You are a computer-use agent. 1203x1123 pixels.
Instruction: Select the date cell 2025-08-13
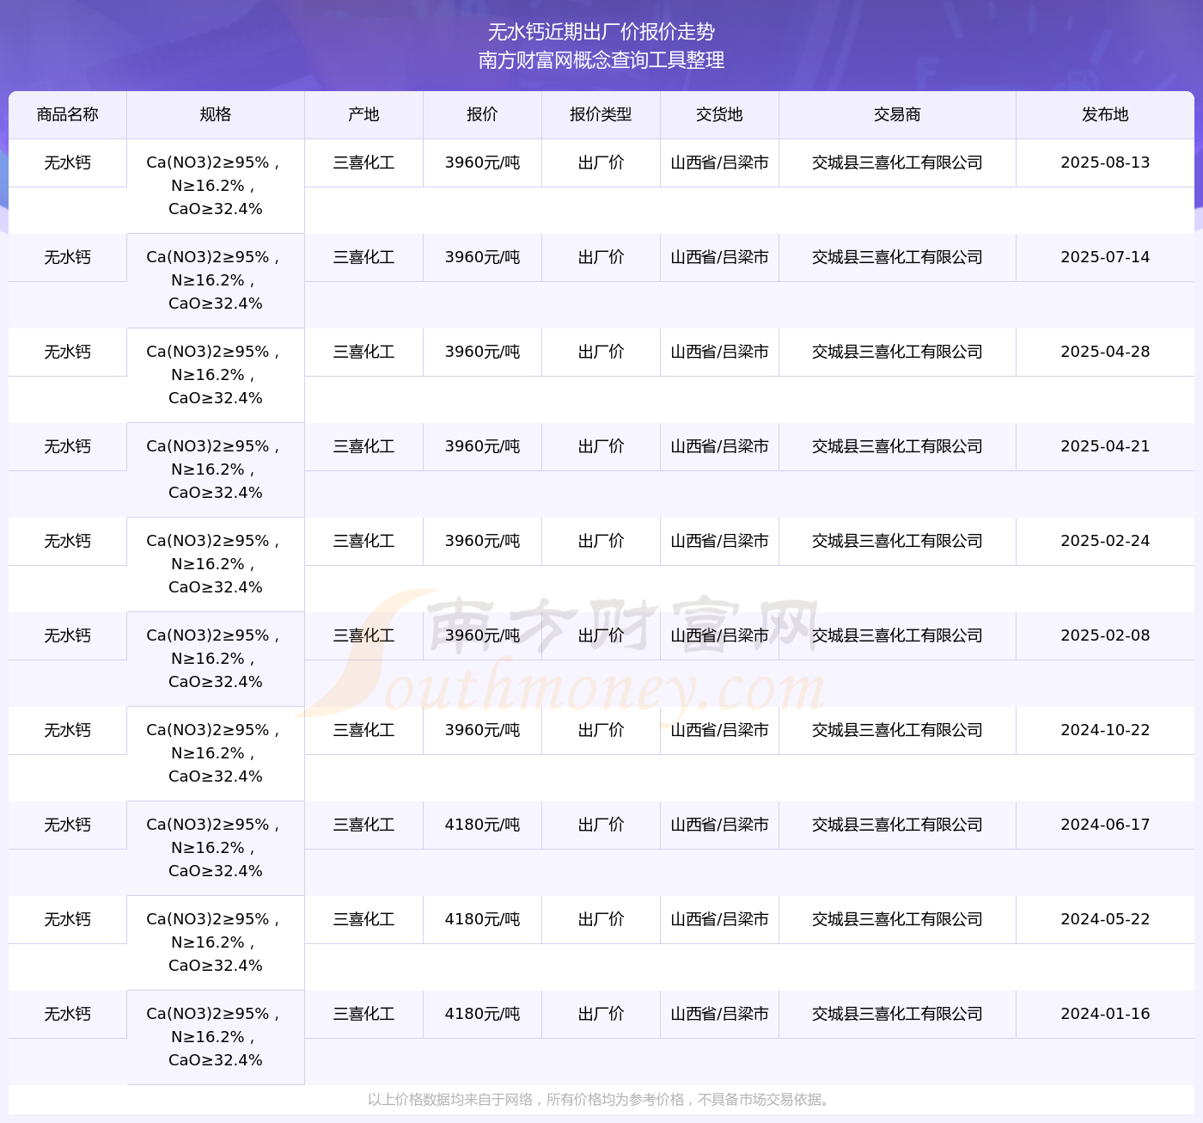(1105, 163)
